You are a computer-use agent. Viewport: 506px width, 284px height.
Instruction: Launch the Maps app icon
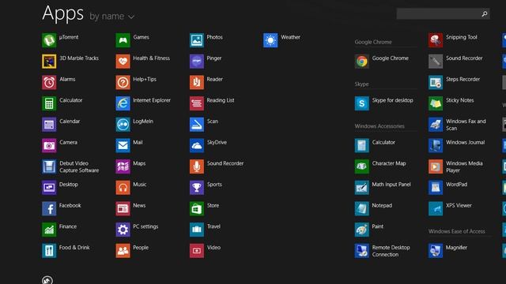[x=123, y=166]
